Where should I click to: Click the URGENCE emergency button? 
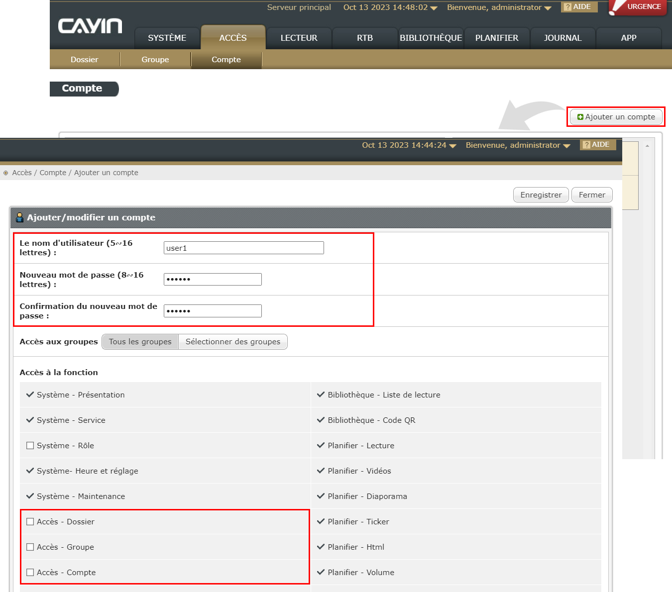point(639,7)
